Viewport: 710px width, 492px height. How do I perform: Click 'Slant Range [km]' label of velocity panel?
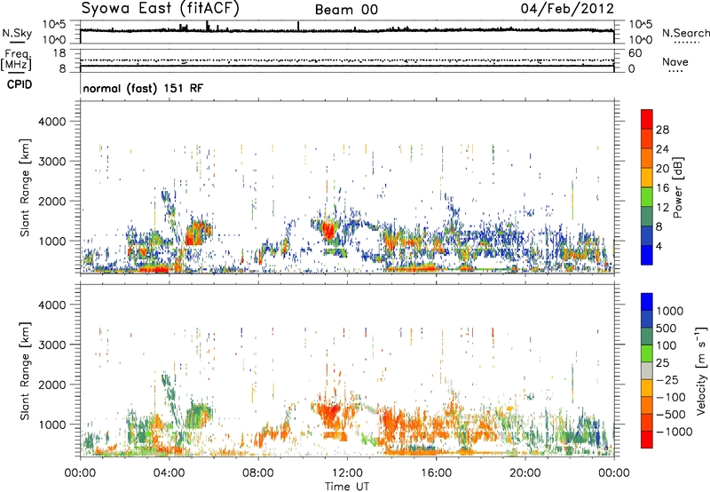click(25, 371)
